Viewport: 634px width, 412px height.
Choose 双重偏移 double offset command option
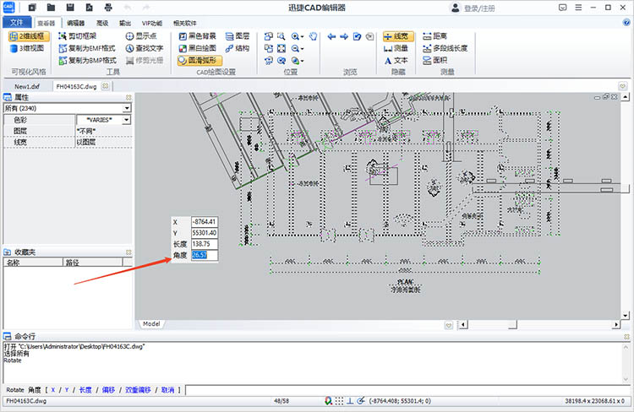138,390
